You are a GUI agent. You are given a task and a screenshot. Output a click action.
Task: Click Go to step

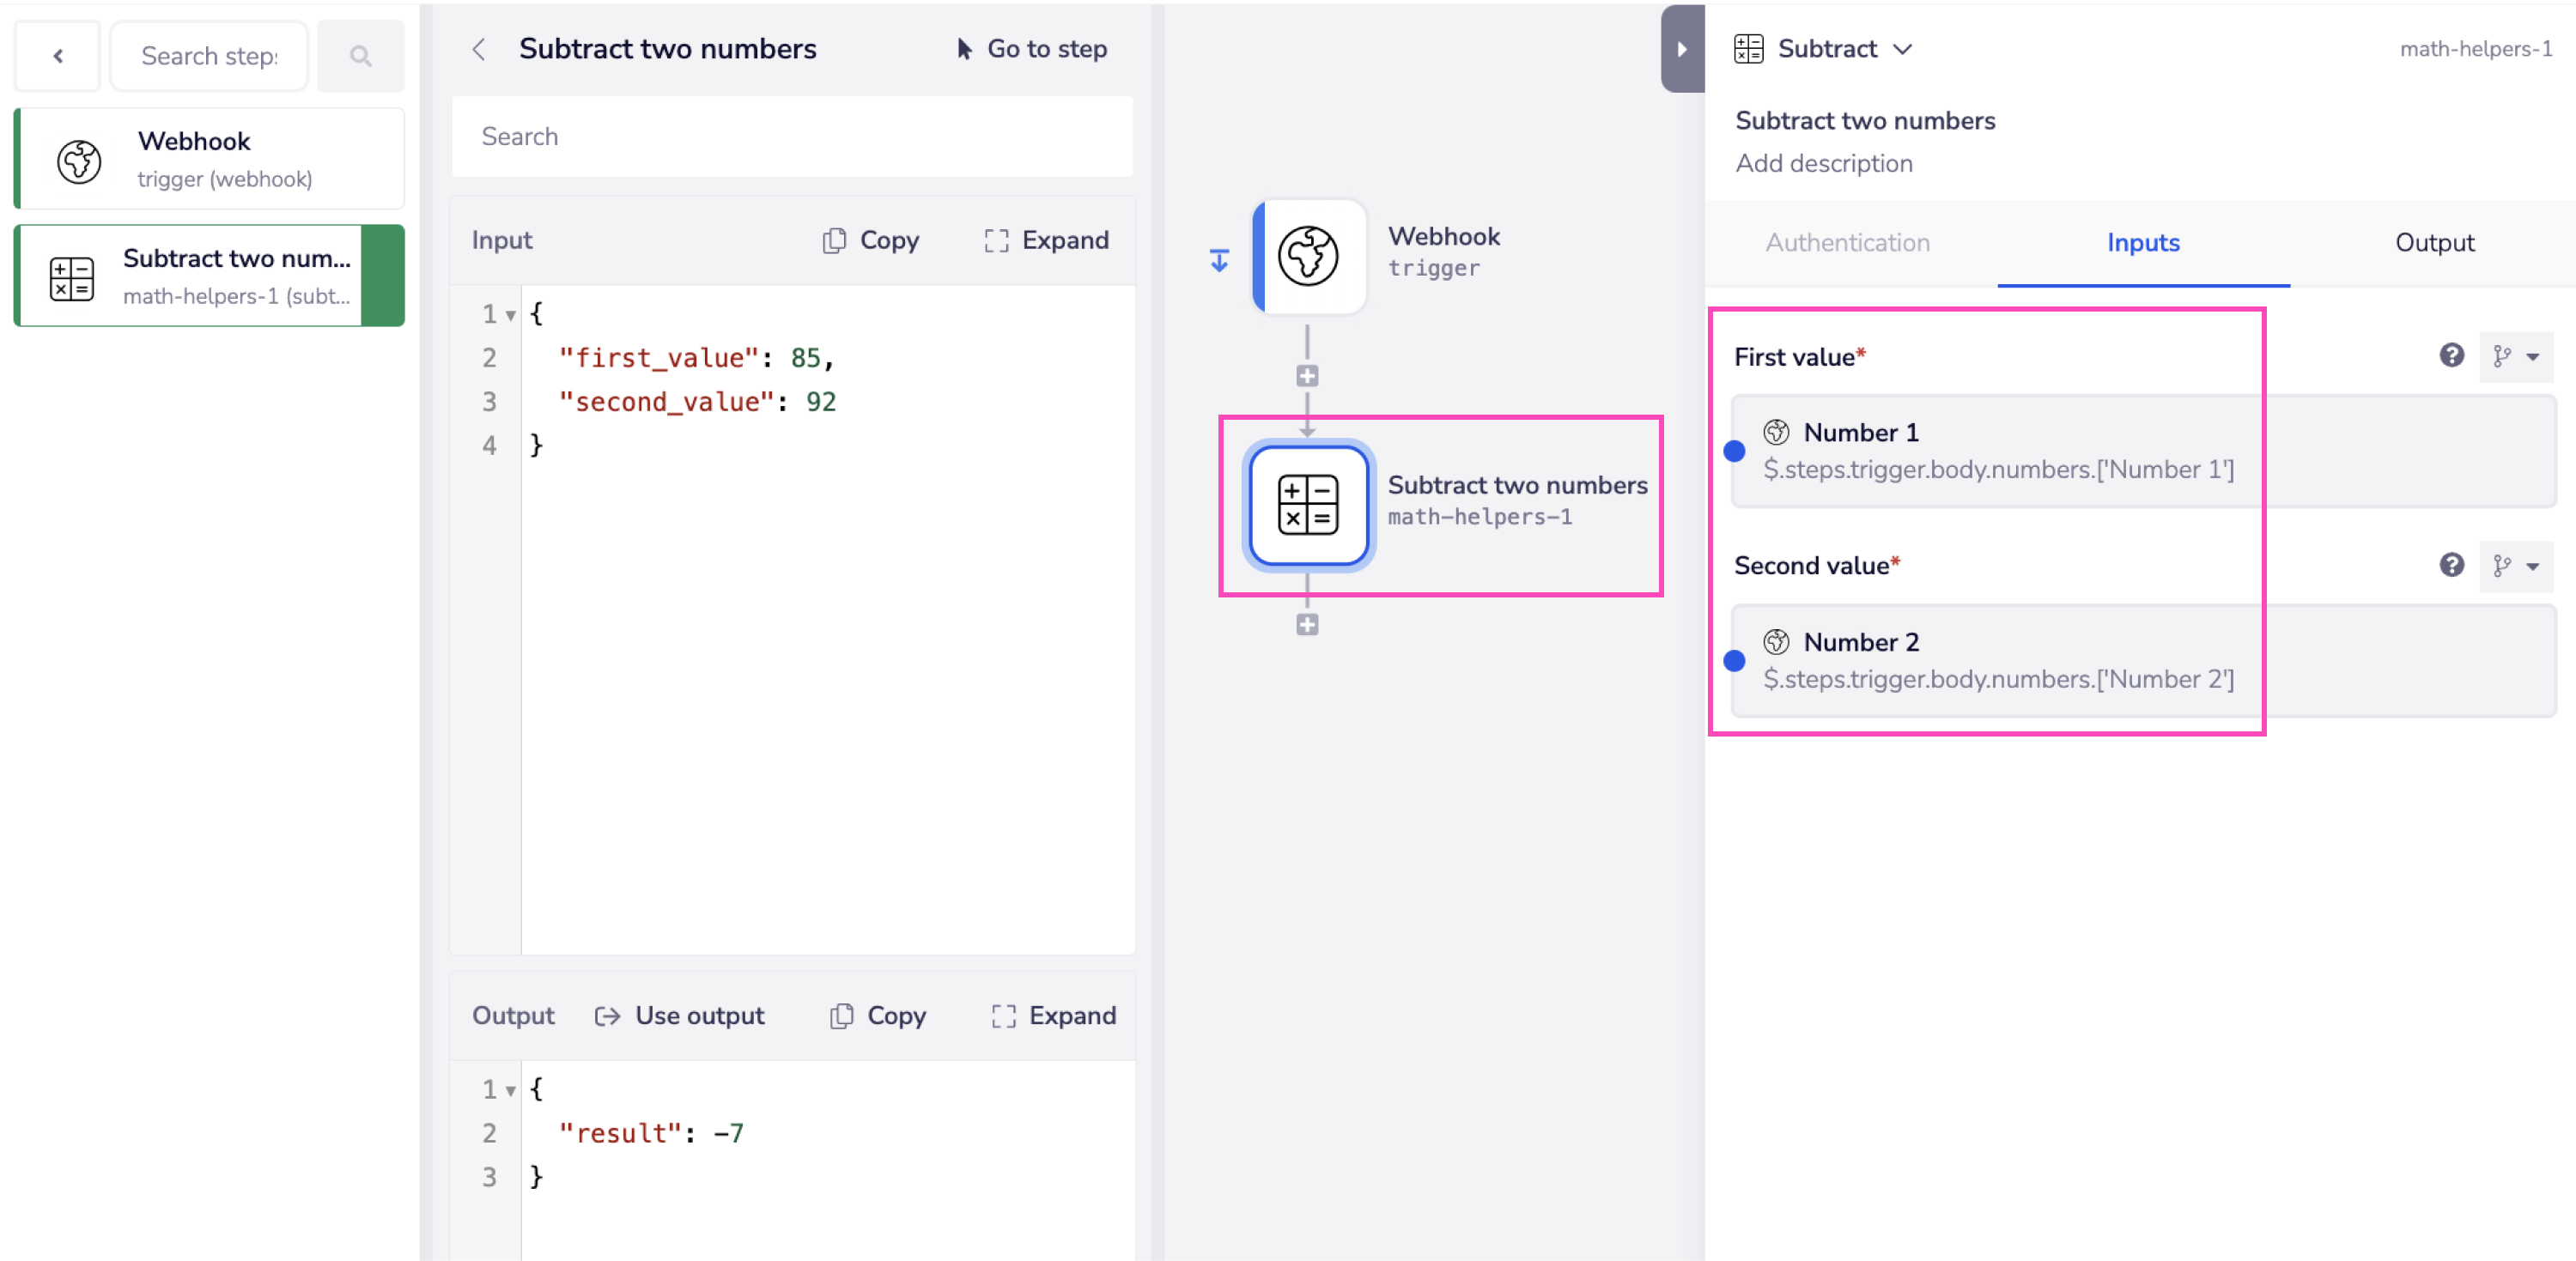[1032, 49]
